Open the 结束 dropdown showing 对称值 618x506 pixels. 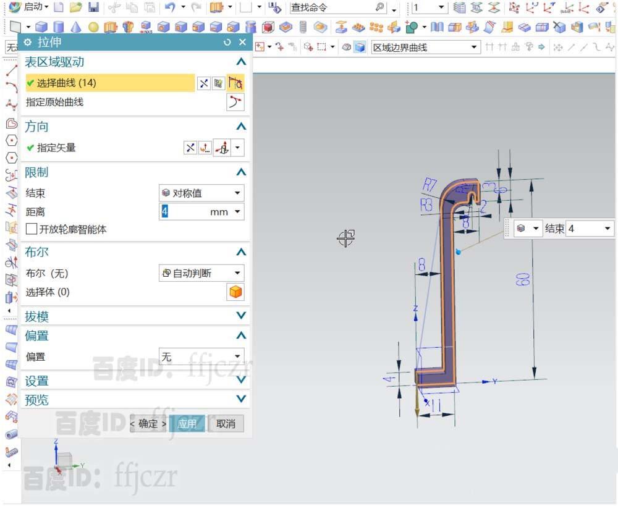[x=201, y=192]
